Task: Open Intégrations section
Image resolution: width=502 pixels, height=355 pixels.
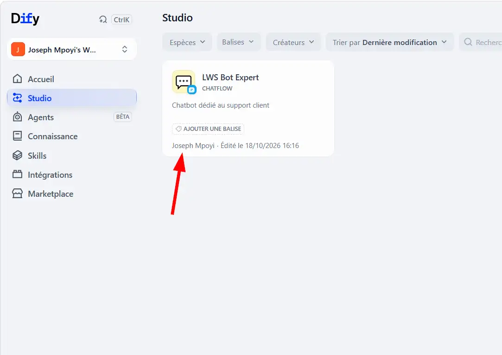Action: [72, 174]
